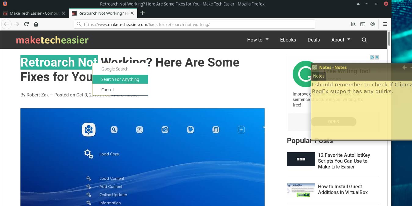412x206 pixels.
Task: Expand the How to dropdown
Action: 257,40
